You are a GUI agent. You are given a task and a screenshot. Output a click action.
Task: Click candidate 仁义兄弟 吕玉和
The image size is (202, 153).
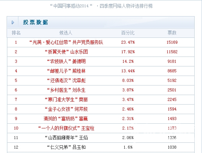tap(66, 147)
